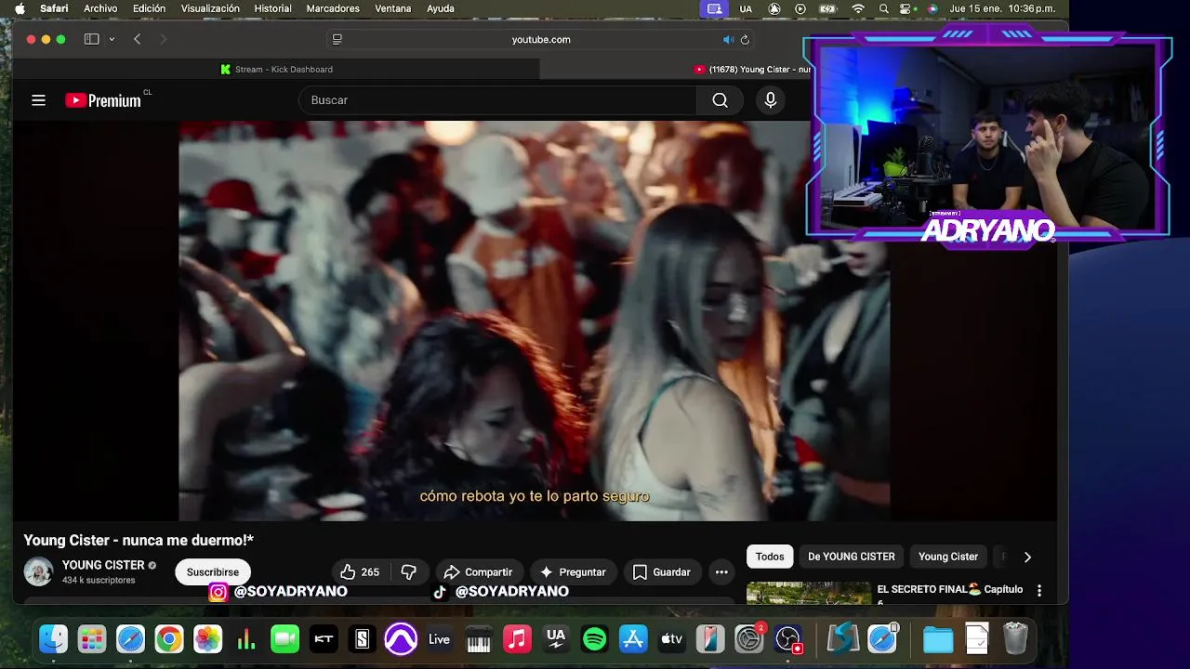Open Spotify from the Dock
The width and height of the screenshot is (1190, 669).
pyautogui.click(x=594, y=639)
